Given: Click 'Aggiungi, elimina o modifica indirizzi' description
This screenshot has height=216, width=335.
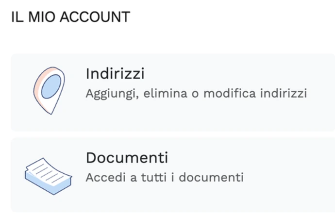Looking at the screenshot, I should point(196,93).
